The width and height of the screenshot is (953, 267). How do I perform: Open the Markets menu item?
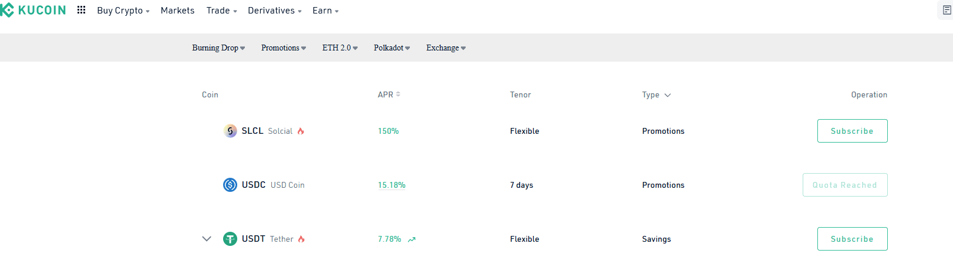coord(177,11)
